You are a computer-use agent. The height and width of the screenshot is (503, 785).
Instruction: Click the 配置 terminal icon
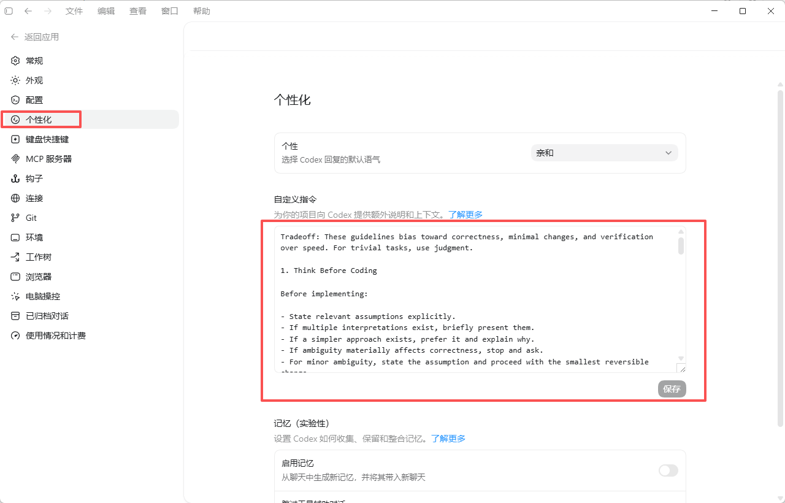tap(15, 100)
